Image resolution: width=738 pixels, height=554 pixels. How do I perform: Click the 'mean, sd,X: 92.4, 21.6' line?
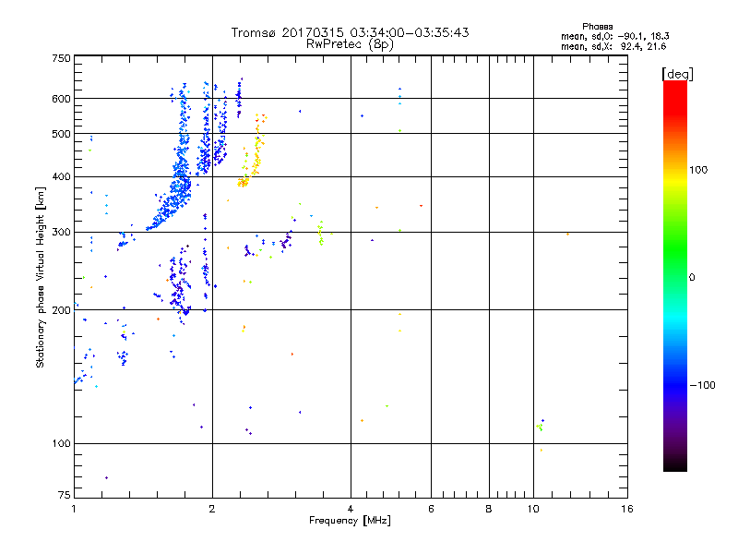click(x=613, y=46)
